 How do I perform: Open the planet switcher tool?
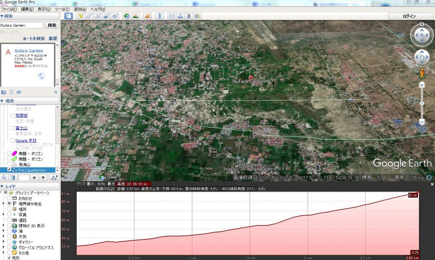147,16
